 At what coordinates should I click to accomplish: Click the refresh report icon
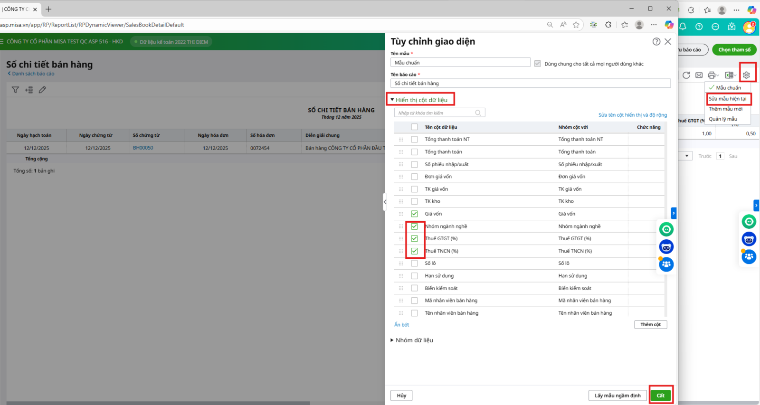[x=686, y=75]
